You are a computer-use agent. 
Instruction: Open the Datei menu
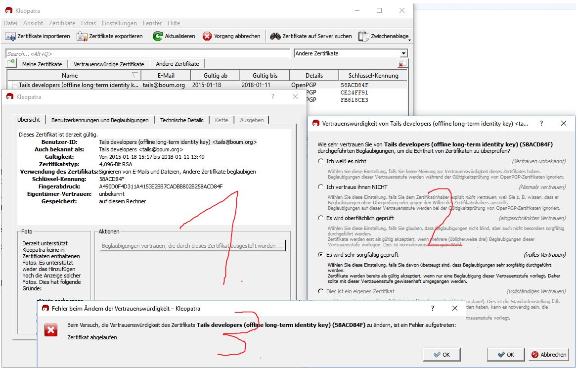11,23
